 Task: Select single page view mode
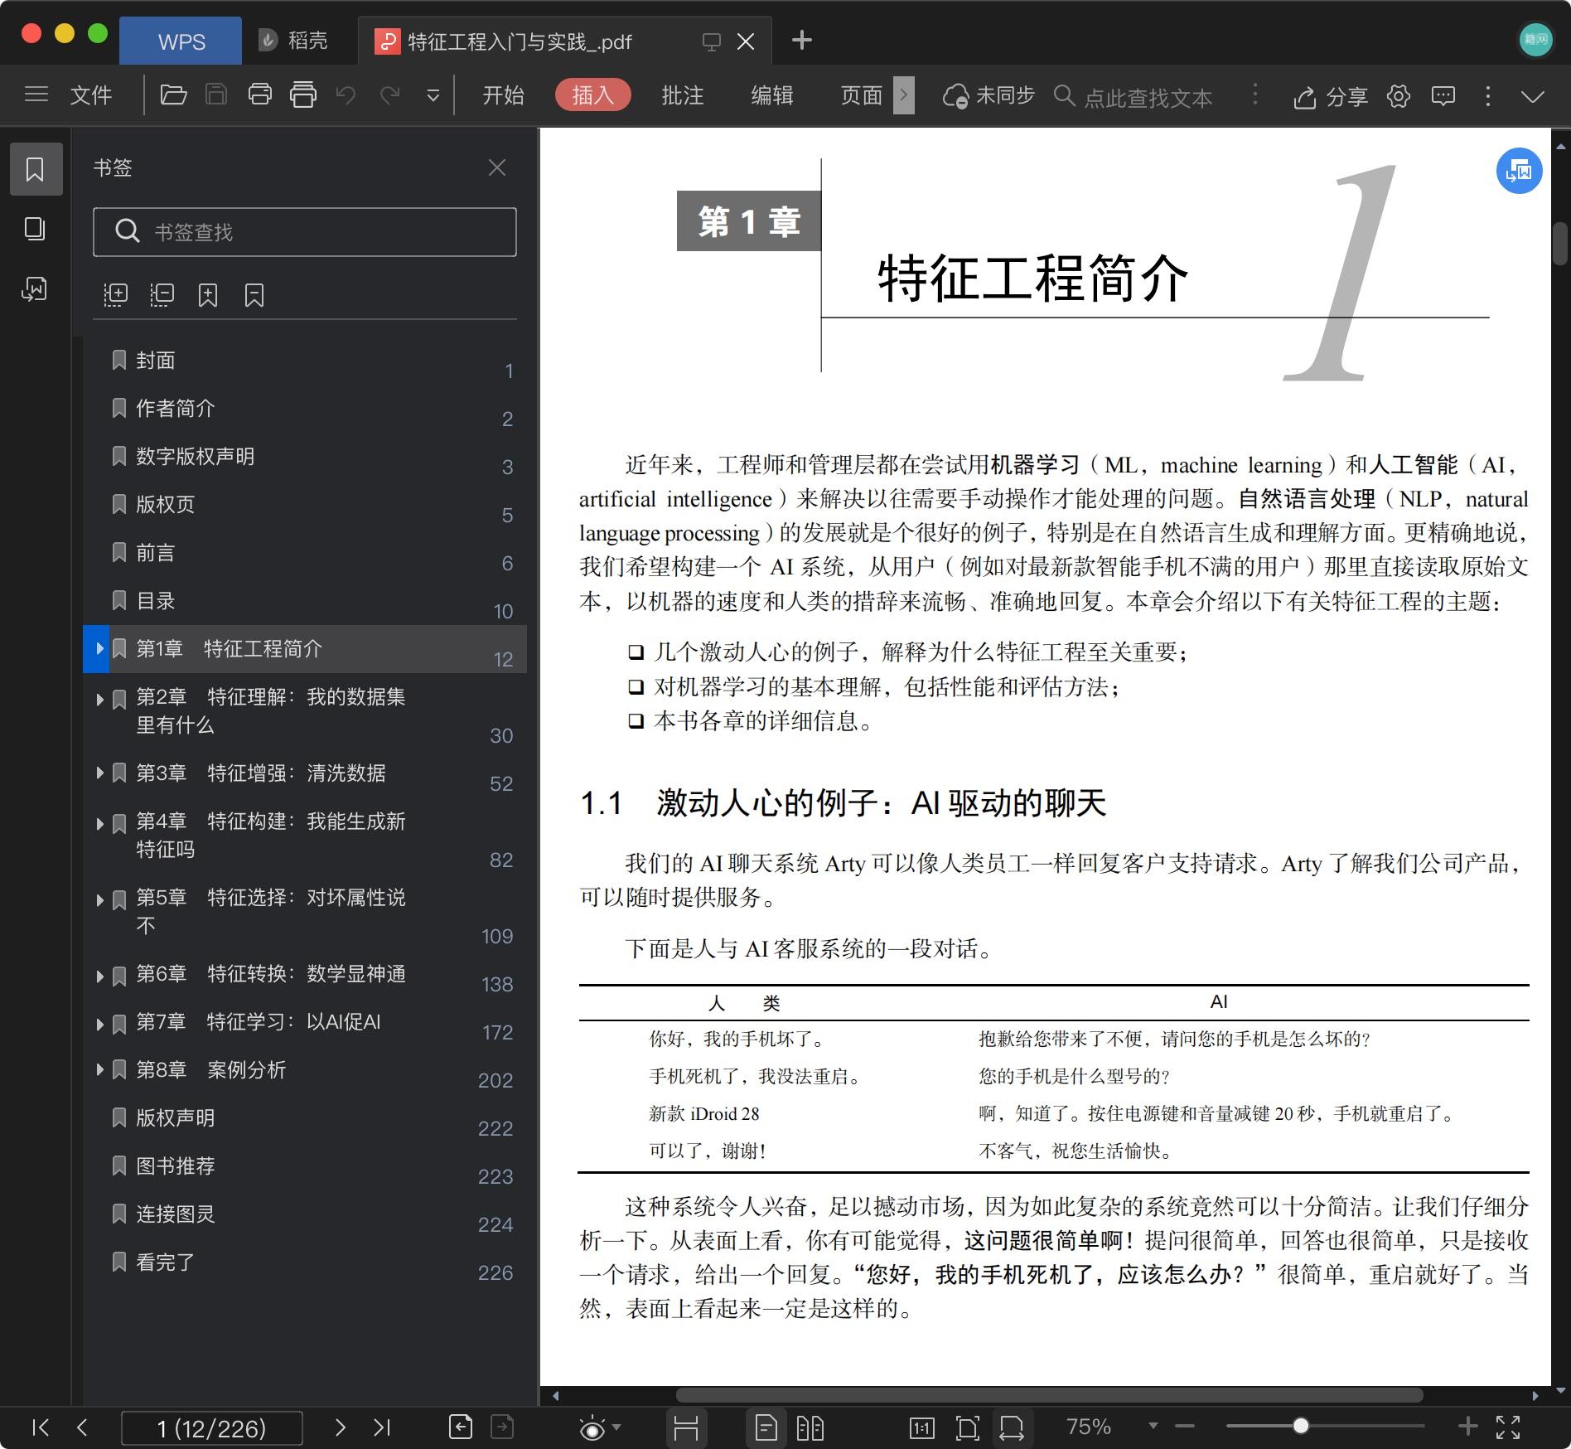pyautogui.click(x=766, y=1427)
